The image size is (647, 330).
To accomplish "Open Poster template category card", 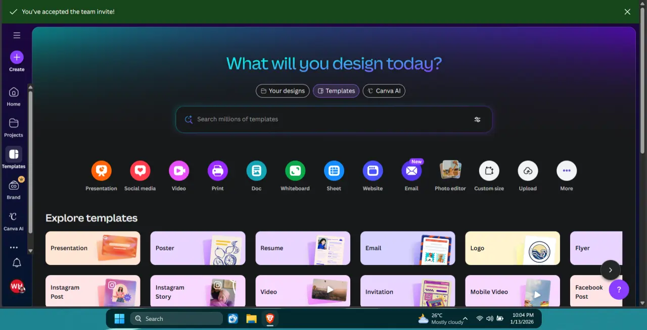I will [198, 248].
